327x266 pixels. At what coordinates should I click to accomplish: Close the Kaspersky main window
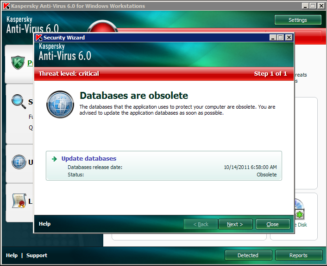(x=321, y=6)
